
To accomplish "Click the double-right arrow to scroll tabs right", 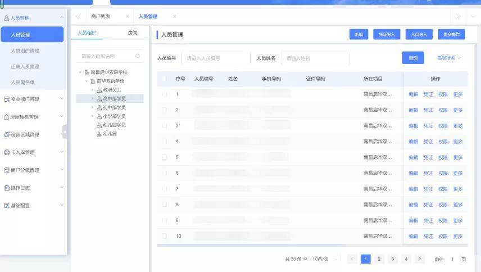I will click(458, 16).
